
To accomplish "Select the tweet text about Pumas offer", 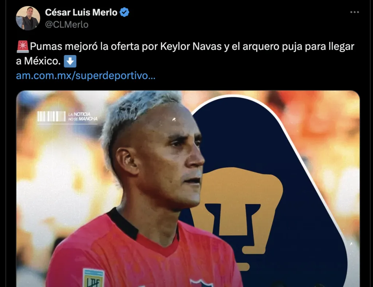I will point(185,54).
